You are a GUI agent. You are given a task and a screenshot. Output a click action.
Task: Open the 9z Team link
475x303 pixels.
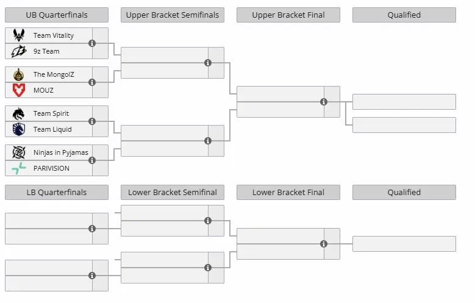pyautogui.click(x=46, y=51)
